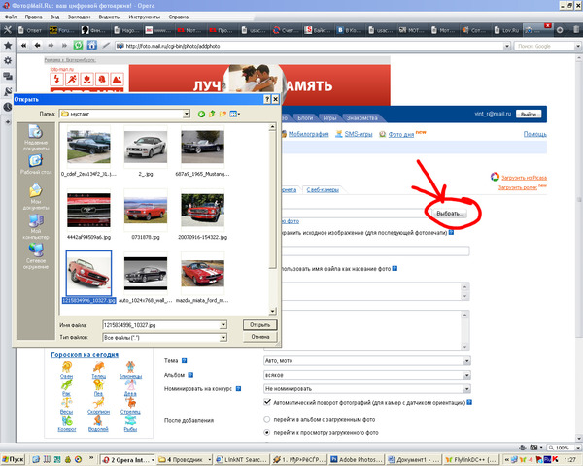583x466 pixels.
Task: Go up one folder level in dialog
Action: [x=212, y=115]
